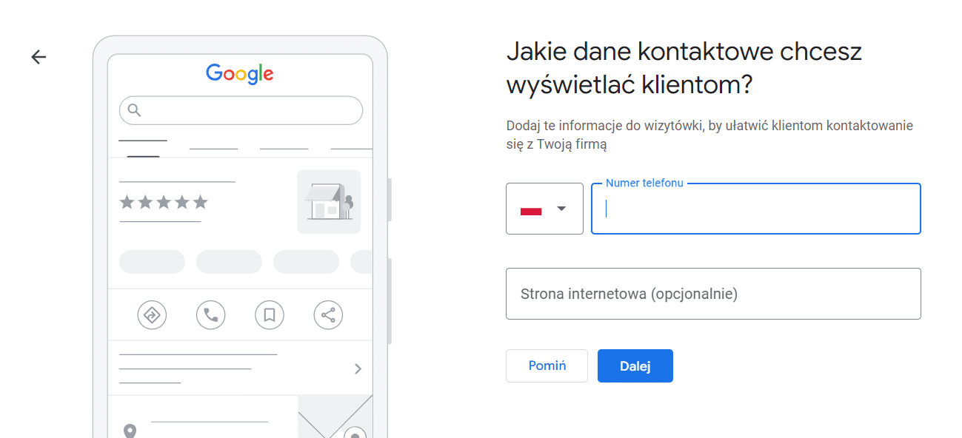Image resolution: width=962 pixels, height=438 pixels.
Task: Open the country code flag dropdown
Action: [x=544, y=209]
